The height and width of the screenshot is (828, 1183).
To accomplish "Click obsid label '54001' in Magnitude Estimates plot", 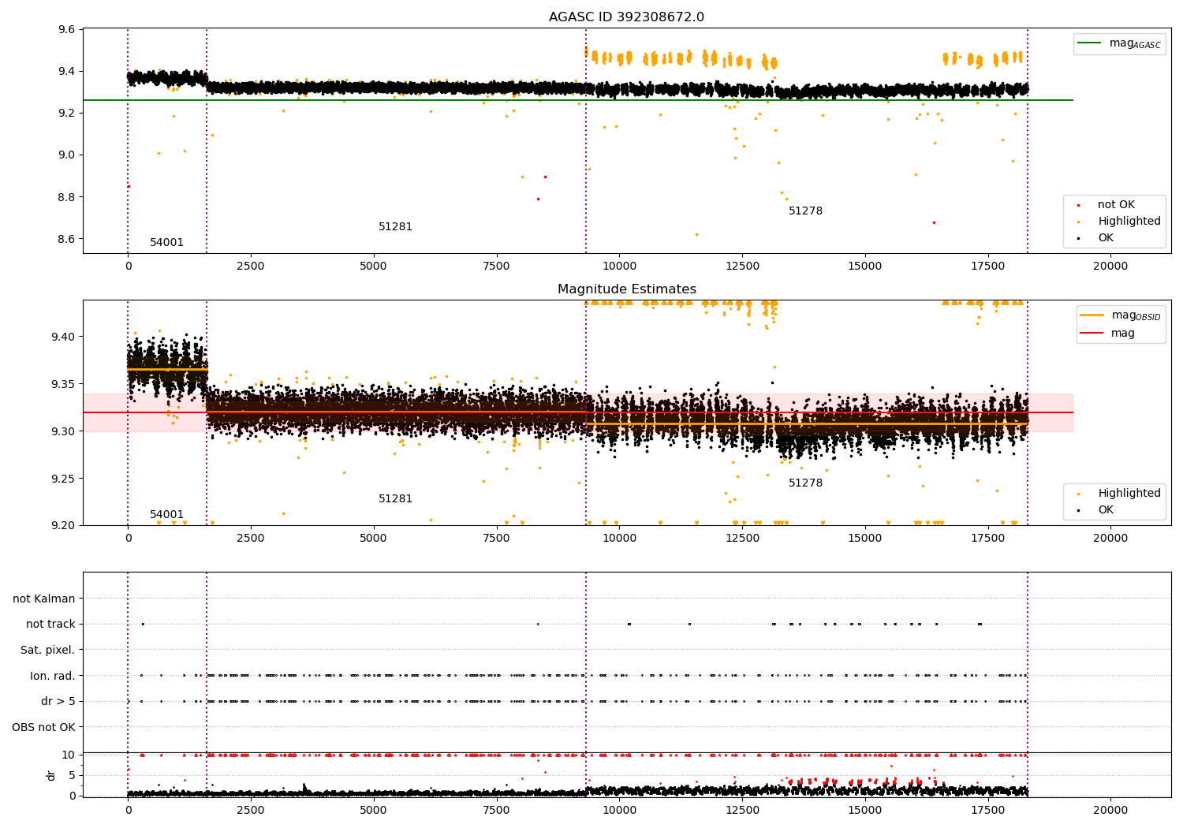I will click(167, 515).
